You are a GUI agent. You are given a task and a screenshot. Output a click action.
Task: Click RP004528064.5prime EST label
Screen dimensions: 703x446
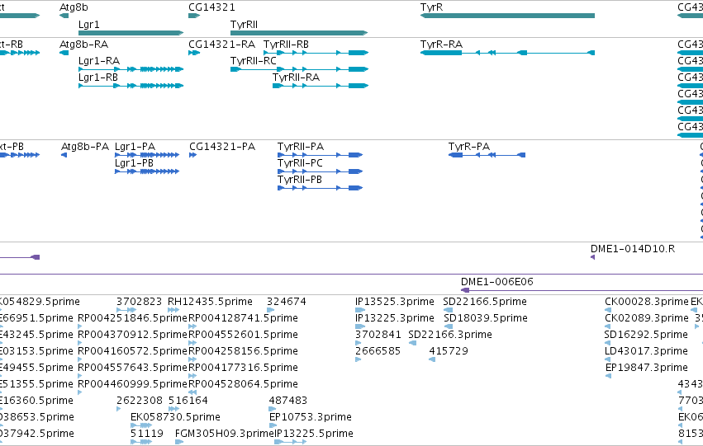[x=243, y=384]
